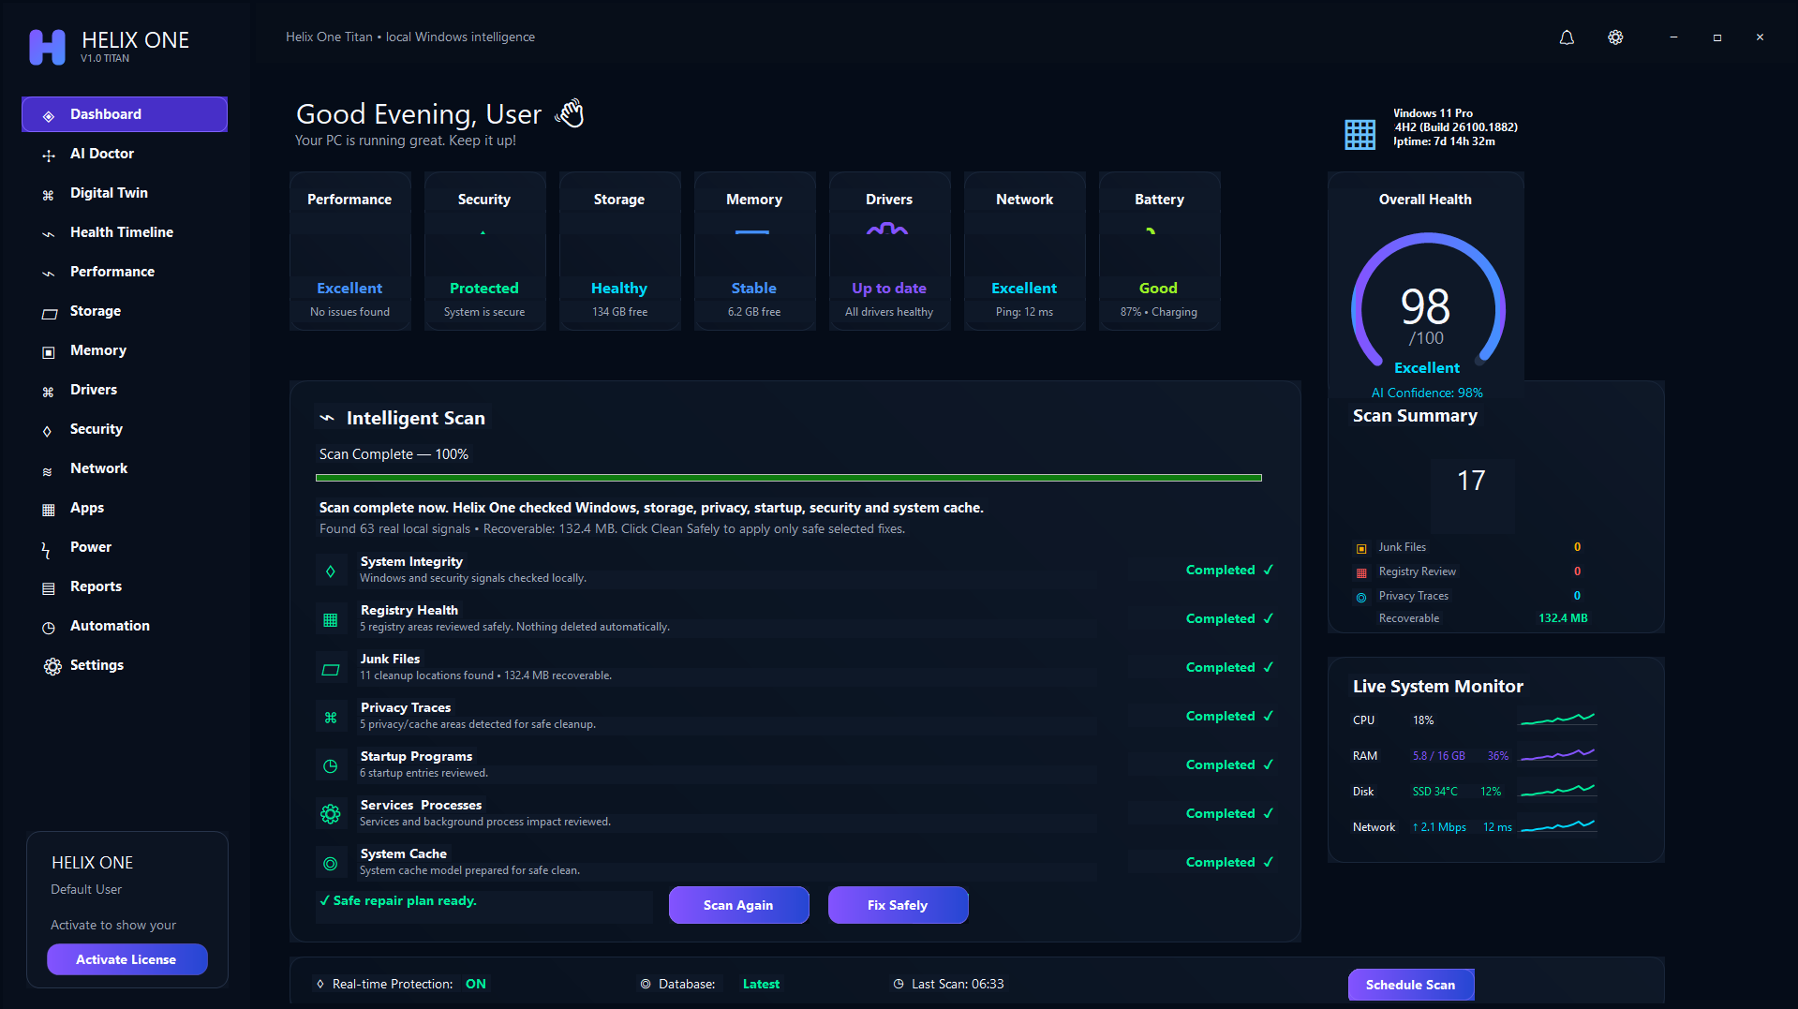The image size is (1798, 1009).
Task: Open the Security Protected status card
Action: tap(484, 251)
